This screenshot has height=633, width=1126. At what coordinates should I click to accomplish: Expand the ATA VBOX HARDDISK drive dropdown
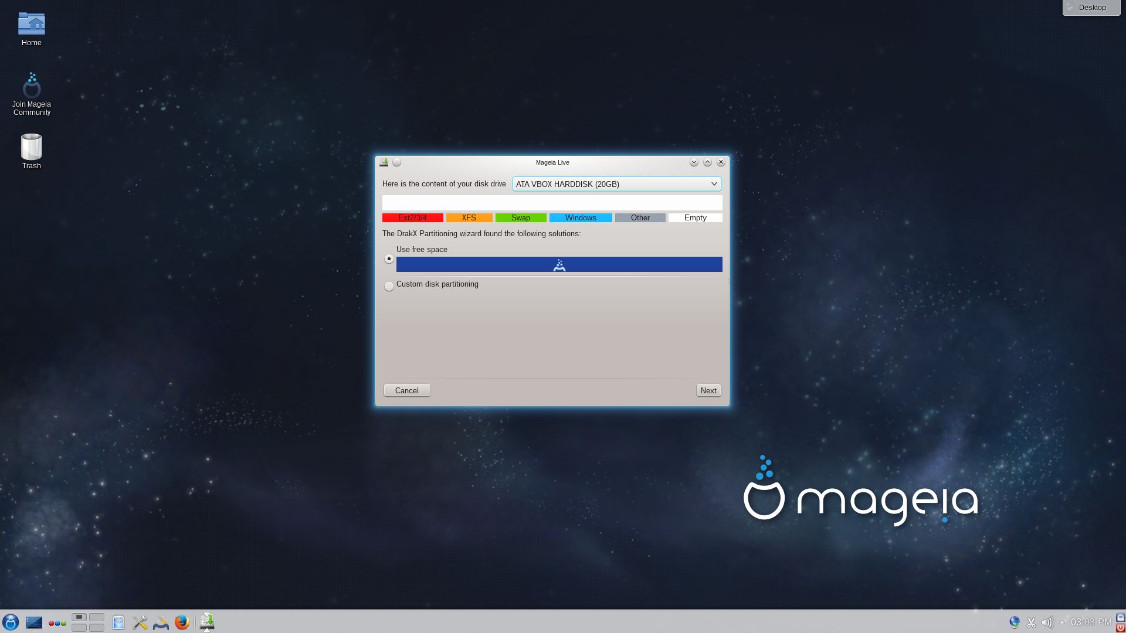click(x=616, y=184)
